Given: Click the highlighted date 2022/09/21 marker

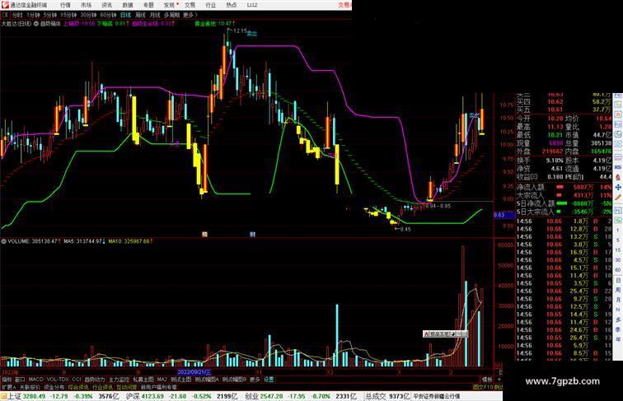Looking at the screenshot, I should tap(194, 372).
